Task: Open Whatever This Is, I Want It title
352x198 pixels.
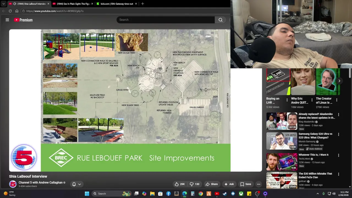Action: click(x=313, y=155)
